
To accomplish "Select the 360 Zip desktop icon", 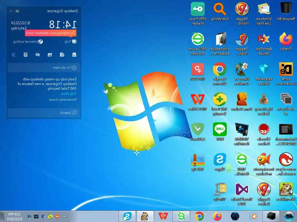I will point(198,162).
